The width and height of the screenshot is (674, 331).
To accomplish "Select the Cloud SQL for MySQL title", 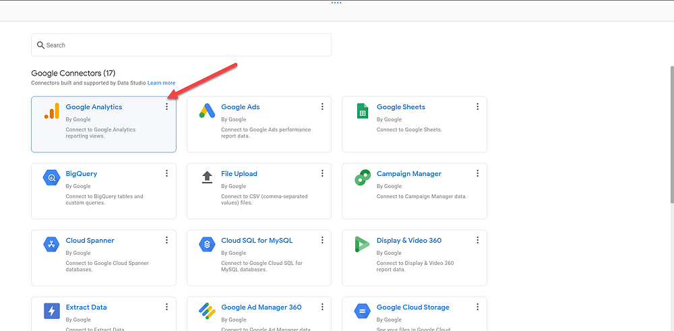I will 257,240.
